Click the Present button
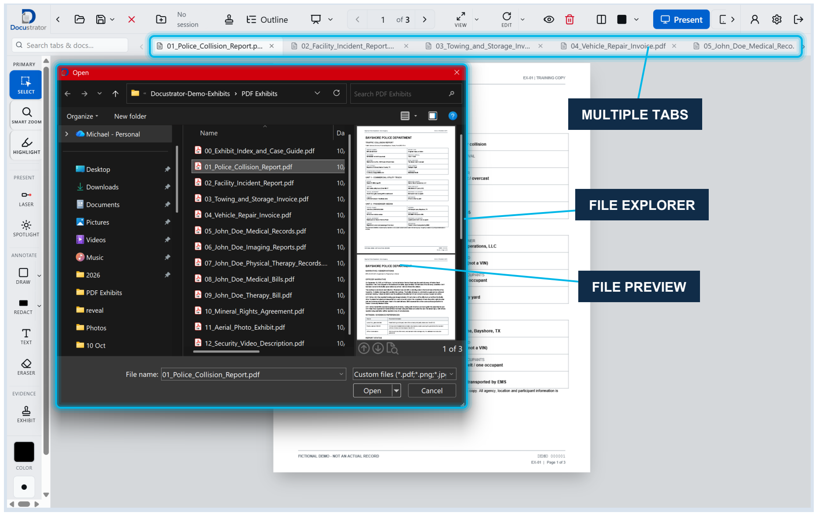Viewport: 830px width, 516px height. (x=681, y=19)
